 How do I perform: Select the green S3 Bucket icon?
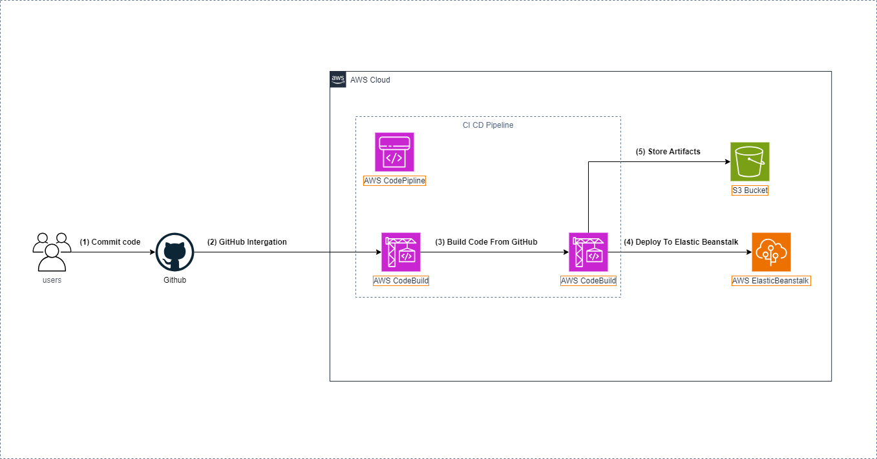[750, 161]
